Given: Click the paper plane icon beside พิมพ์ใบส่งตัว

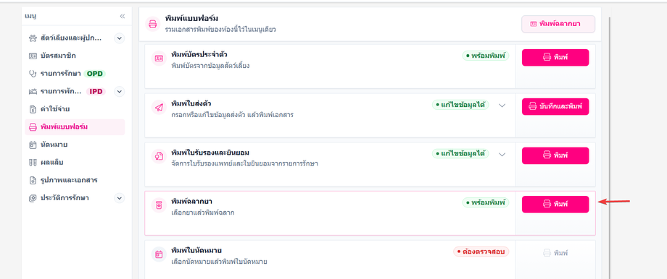Looking at the screenshot, I should [159, 107].
